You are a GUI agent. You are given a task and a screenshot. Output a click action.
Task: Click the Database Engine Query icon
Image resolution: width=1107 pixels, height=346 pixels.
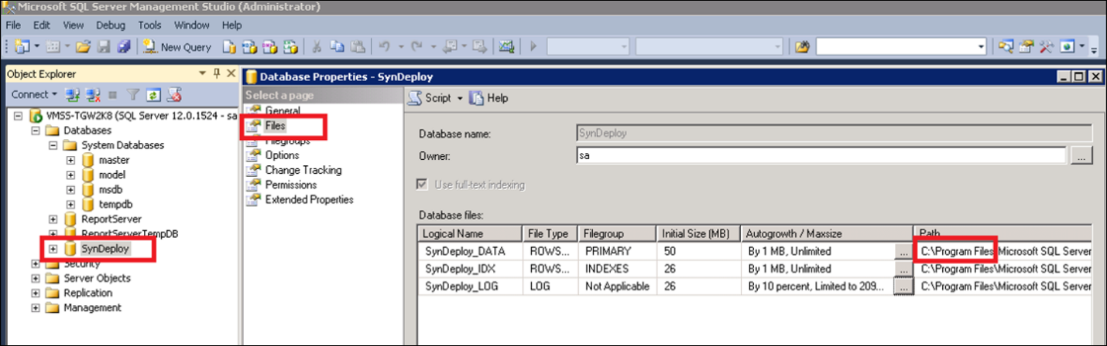[x=229, y=46]
